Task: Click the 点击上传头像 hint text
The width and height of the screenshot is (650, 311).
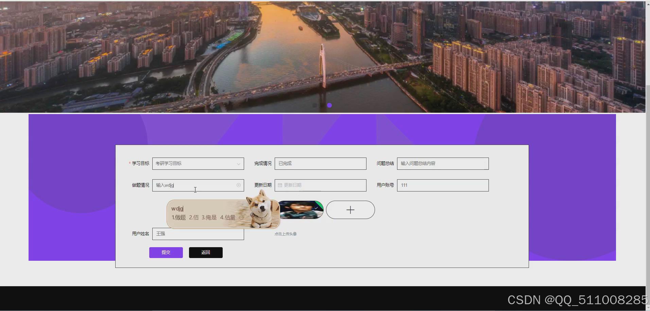Action: (x=286, y=234)
